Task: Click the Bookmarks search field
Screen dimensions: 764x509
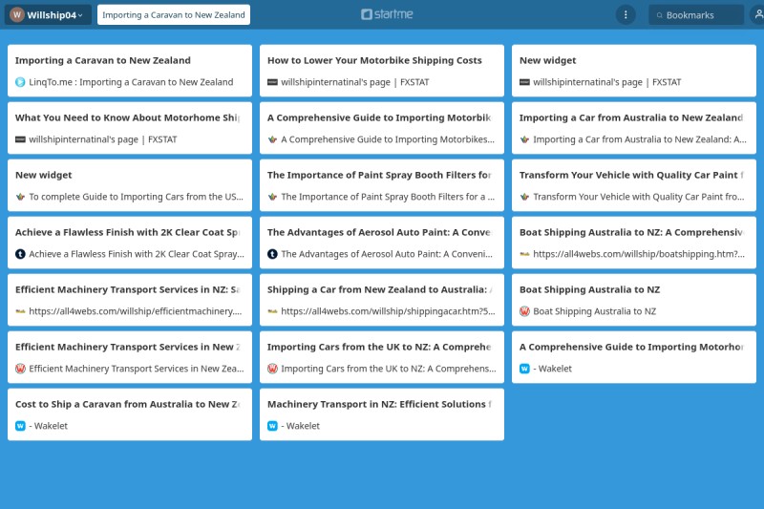Action: coord(696,15)
